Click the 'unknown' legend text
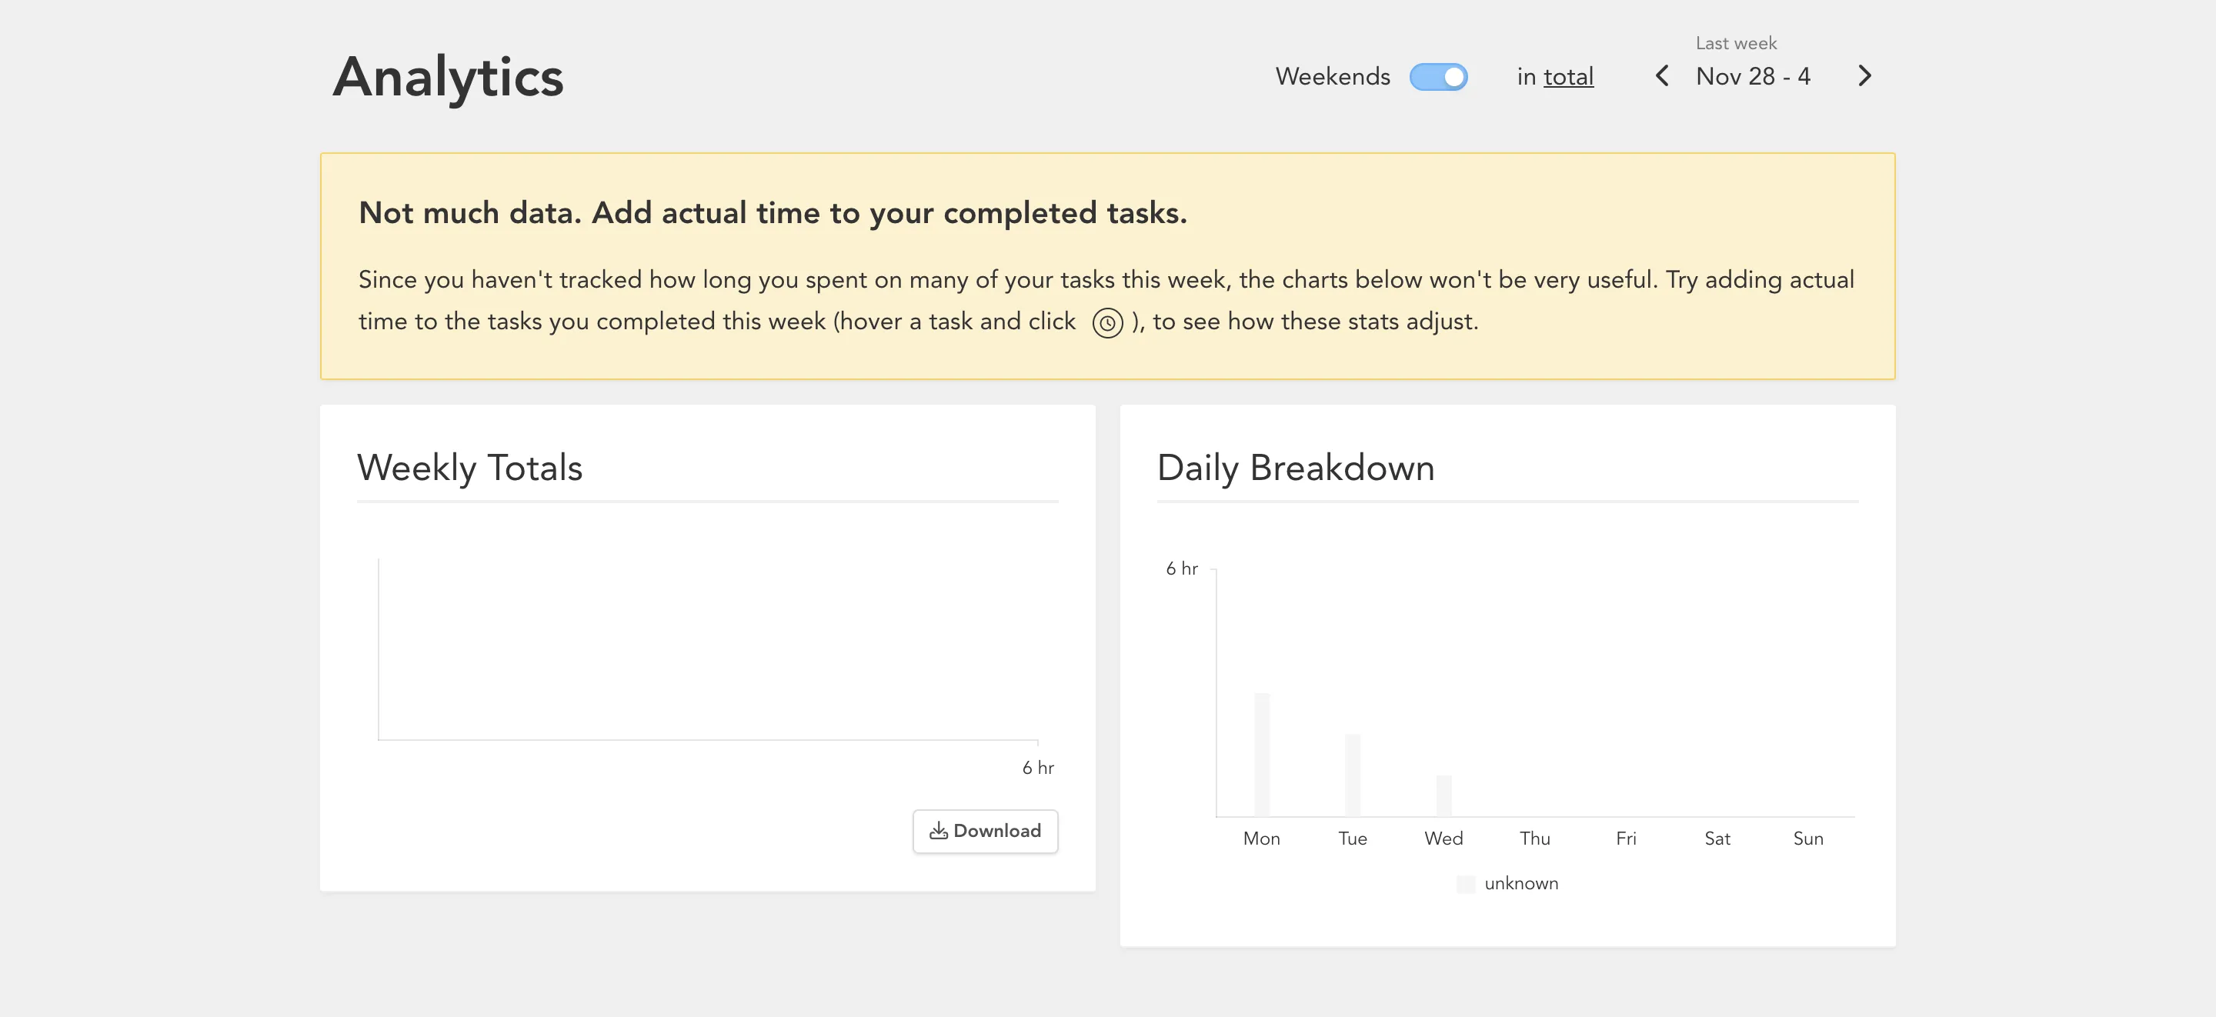This screenshot has width=2216, height=1017. [1521, 884]
